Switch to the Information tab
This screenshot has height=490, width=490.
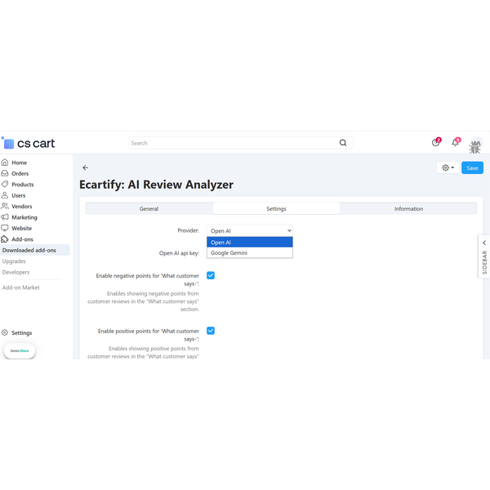[408, 209]
